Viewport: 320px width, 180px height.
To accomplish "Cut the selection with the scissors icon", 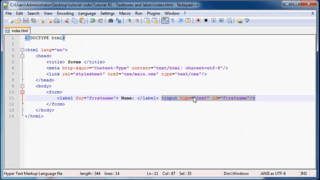I will [66, 20].
